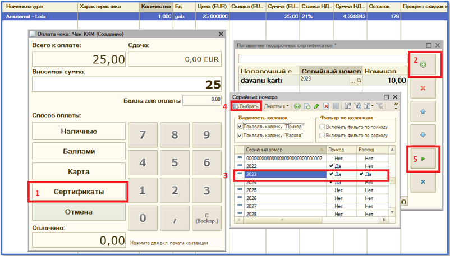Viewport: 450px width, 256px height.
Task: Choose the Карта payment method
Action: pos(79,171)
